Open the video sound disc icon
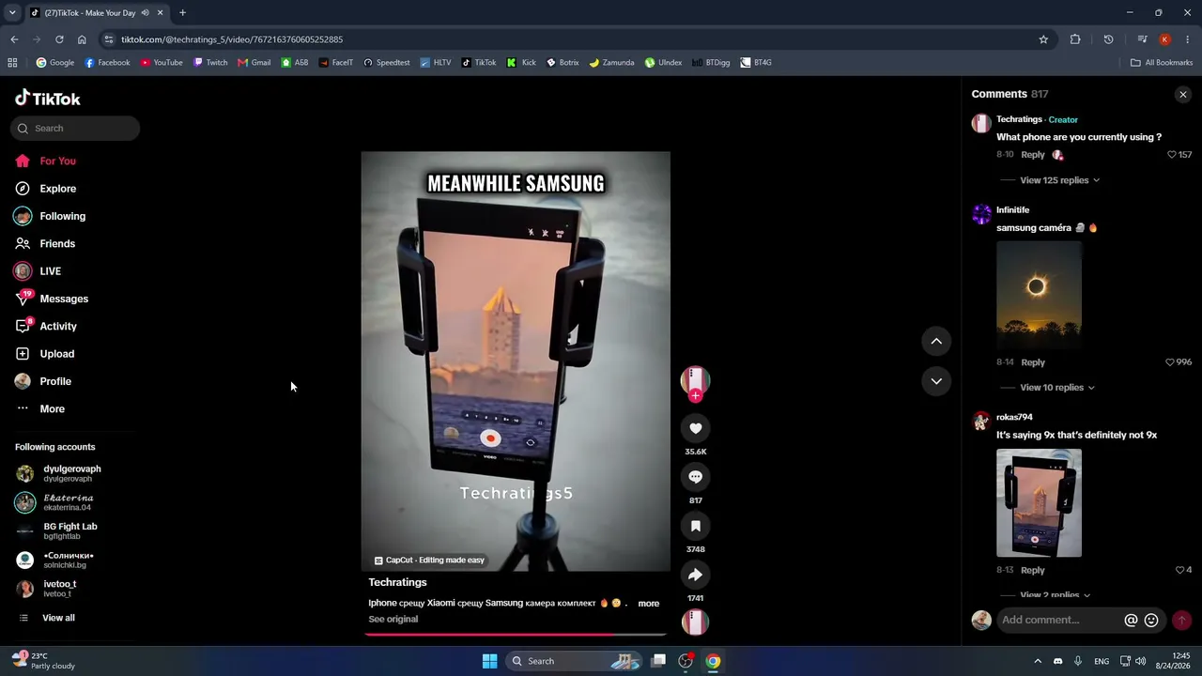Viewport: 1202px width, 676px height. click(695, 622)
